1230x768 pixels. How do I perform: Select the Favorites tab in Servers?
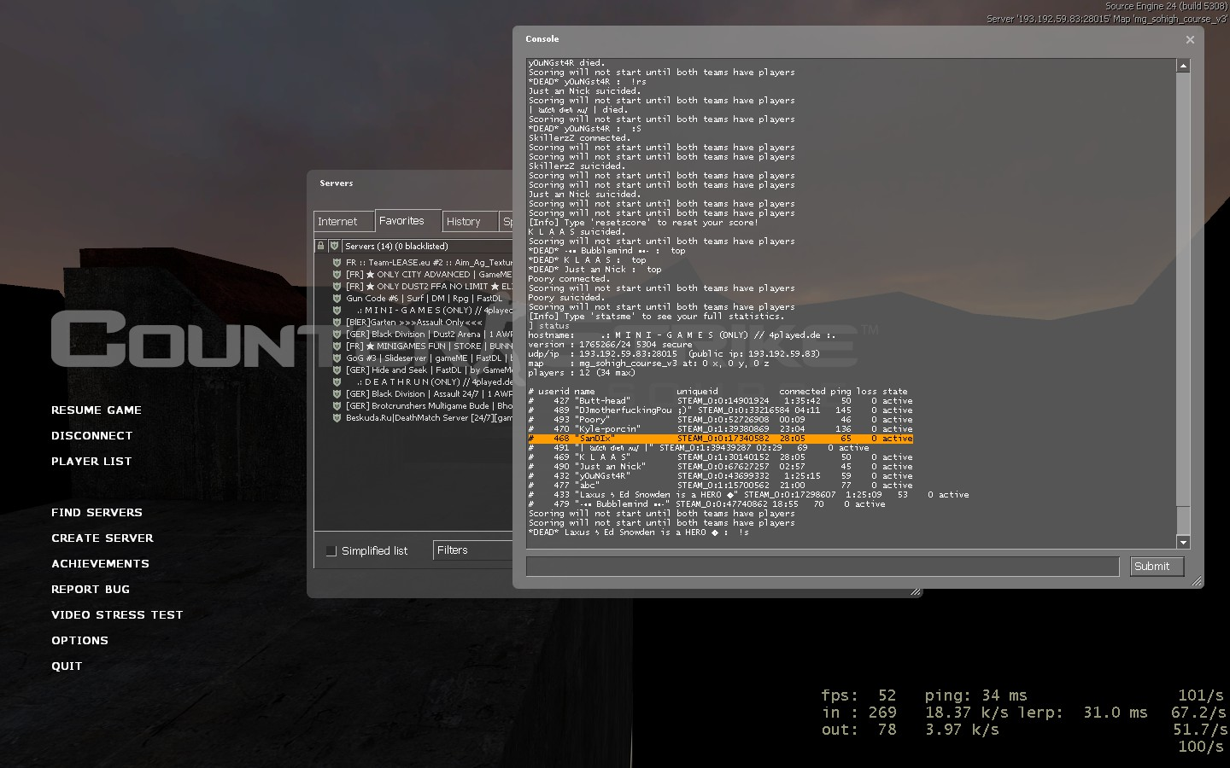[x=407, y=221]
